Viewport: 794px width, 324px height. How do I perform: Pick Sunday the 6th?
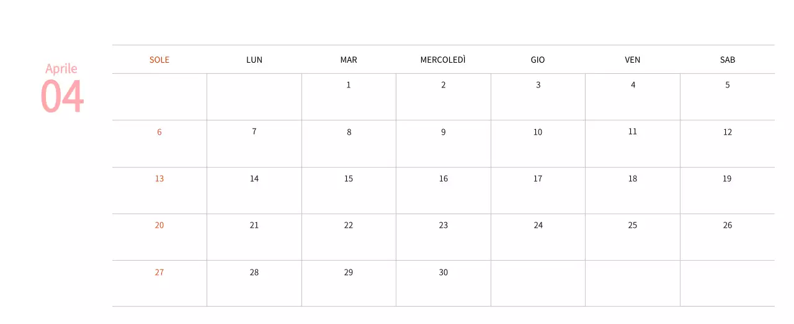click(x=159, y=132)
